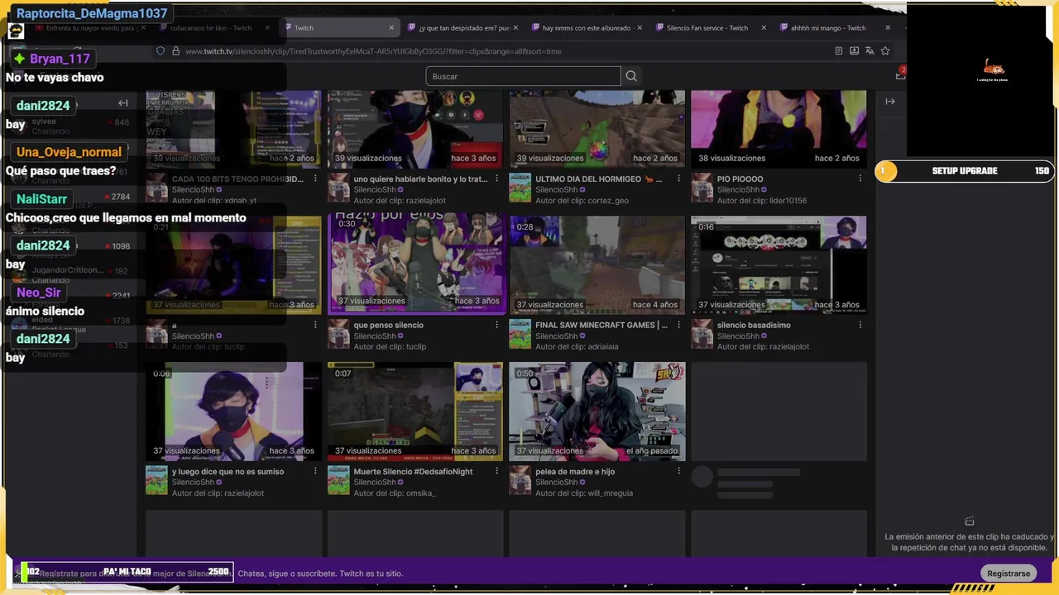Click SilencioShh channel name under 'PIO PIOOOO'
The width and height of the screenshot is (1059, 595).
(738, 190)
